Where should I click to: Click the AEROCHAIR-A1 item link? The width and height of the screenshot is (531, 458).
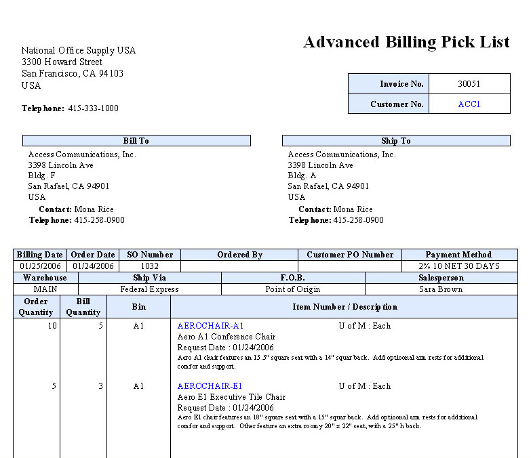(x=210, y=326)
